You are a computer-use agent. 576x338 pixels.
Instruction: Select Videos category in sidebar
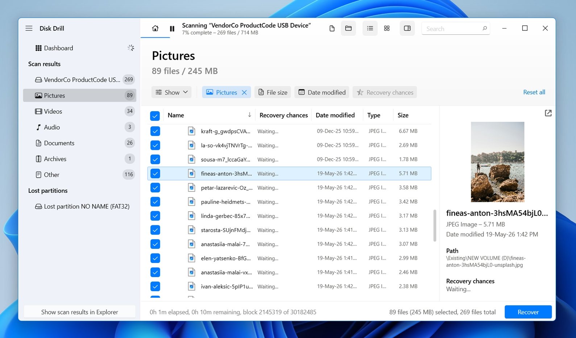(80, 111)
